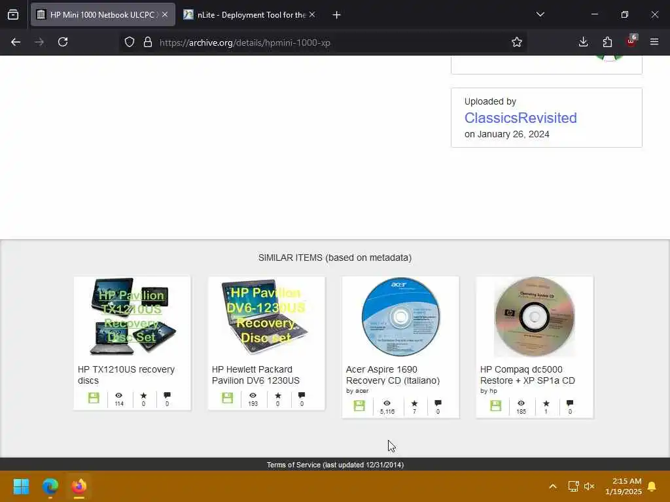
Task: Show hidden system tray icons
Action: point(552,486)
